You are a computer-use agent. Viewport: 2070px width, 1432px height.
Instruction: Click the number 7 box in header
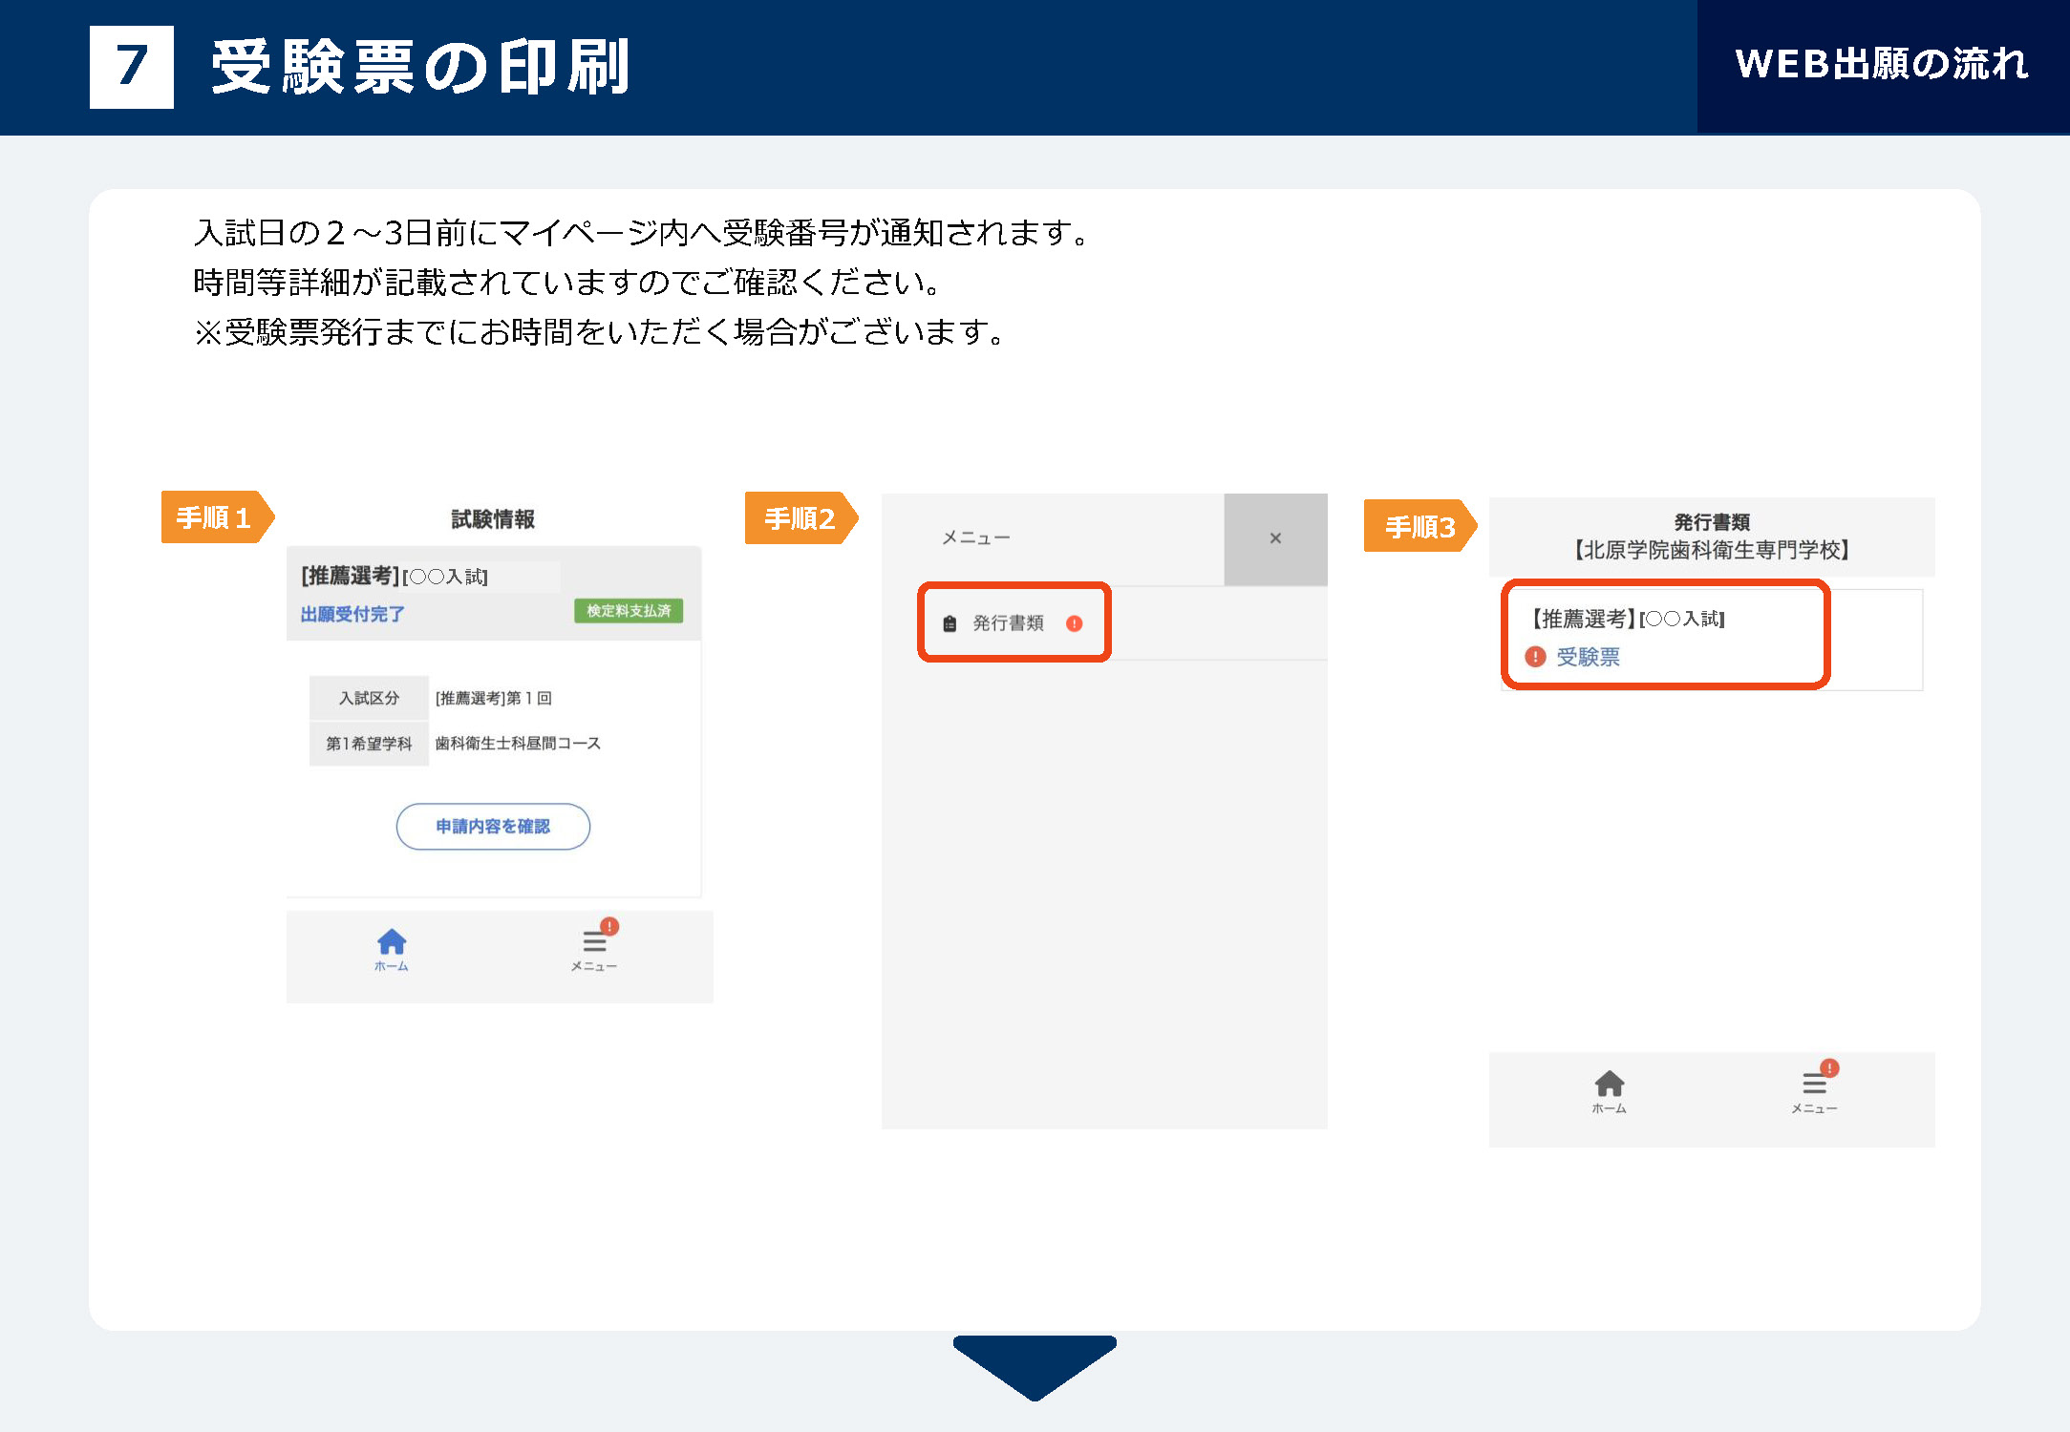pyautogui.click(x=132, y=67)
